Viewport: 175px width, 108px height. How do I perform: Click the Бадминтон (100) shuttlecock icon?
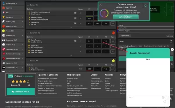tap(3, 63)
